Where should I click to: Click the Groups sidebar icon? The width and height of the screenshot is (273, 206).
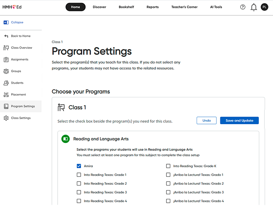click(6, 71)
